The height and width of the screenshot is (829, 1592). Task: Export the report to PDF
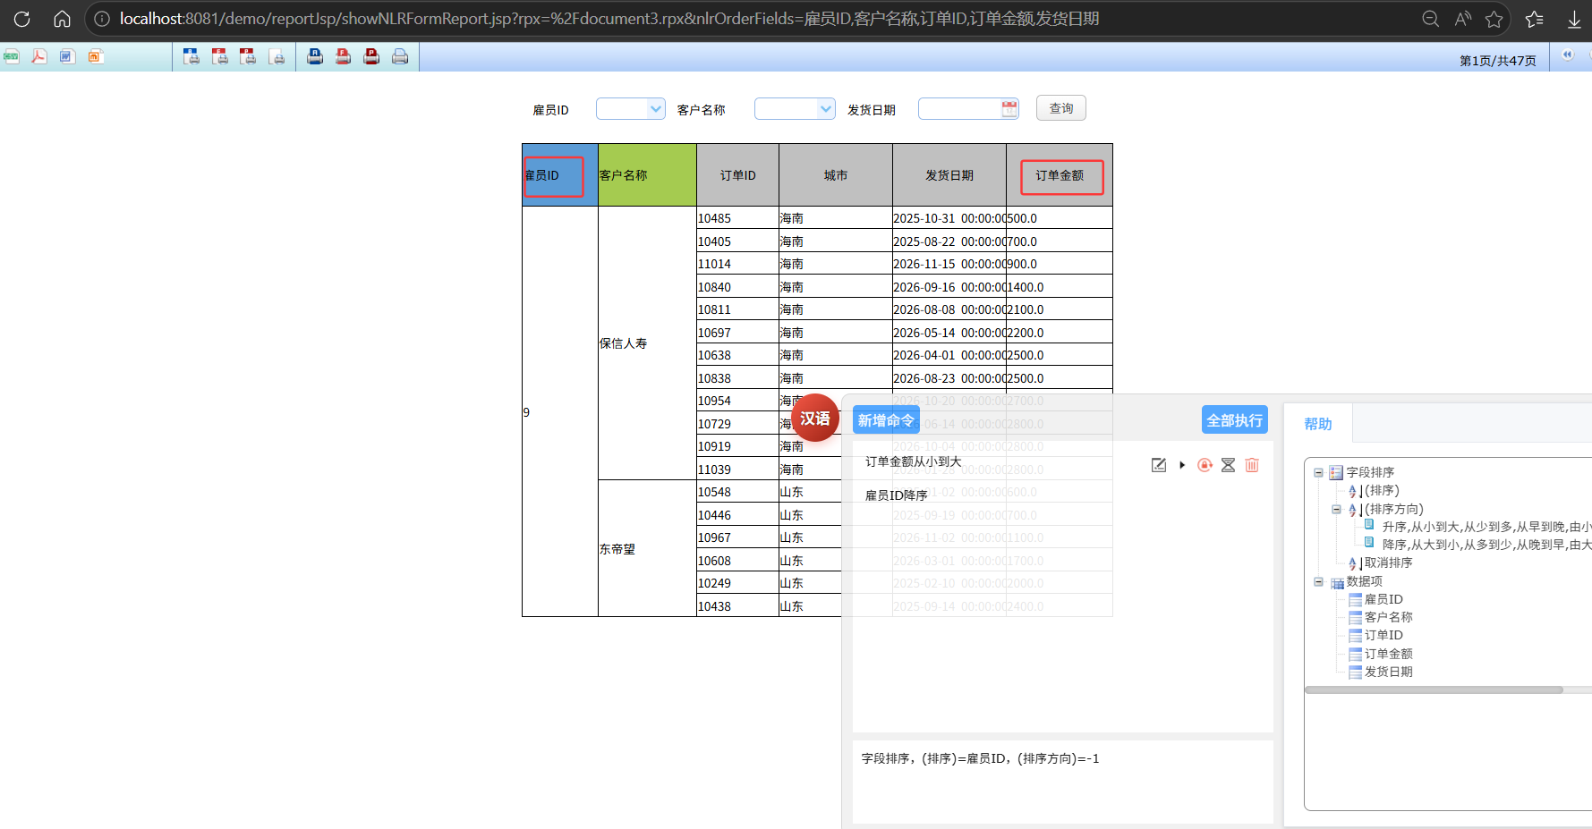tap(39, 56)
